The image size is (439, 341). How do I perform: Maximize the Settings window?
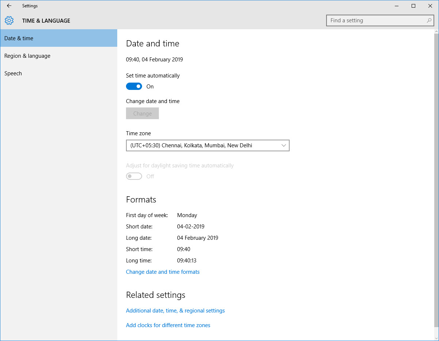[413, 6]
